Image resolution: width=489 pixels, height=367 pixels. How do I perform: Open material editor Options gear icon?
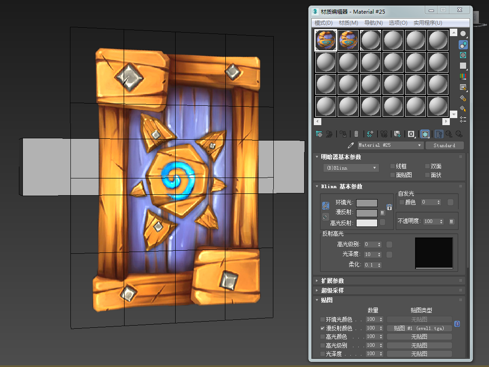click(463, 98)
